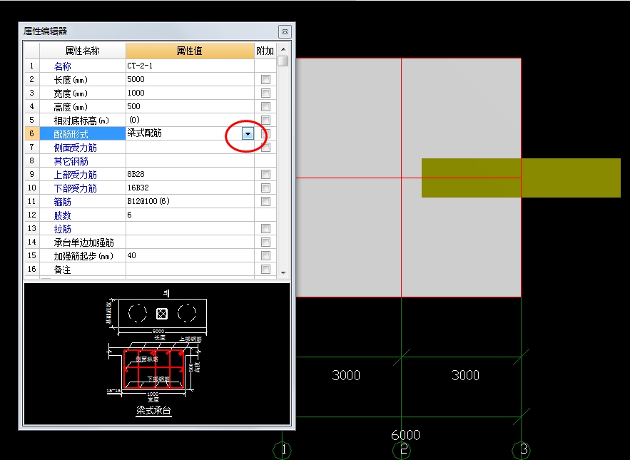The image size is (630, 460).
Task: Edit the 上部受力筋 value 8B28
Action: tap(190, 174)
